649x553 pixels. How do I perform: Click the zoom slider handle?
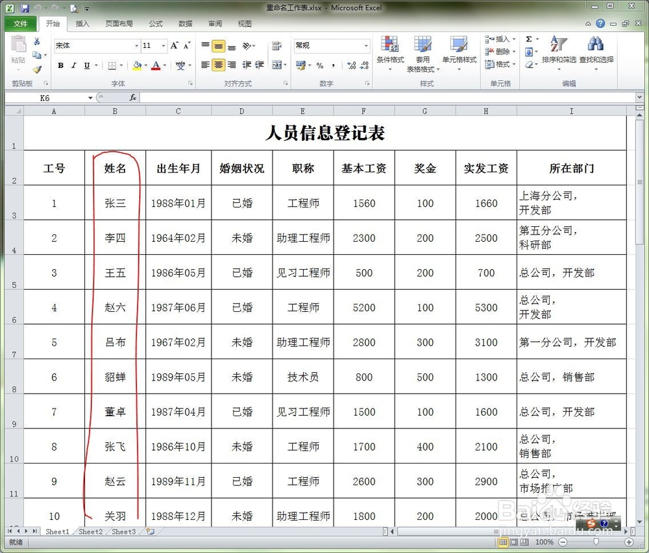click(x=596, y=541)
